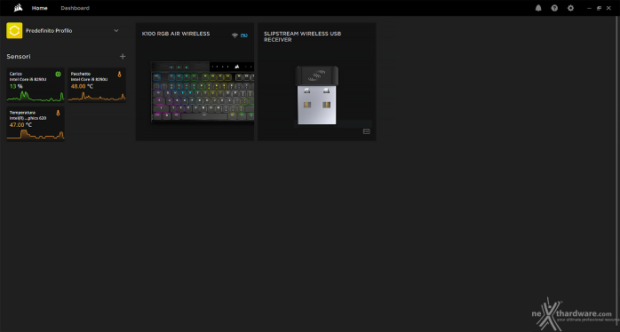The image size is (620, 332).
Task: Click the Corsair sails logo
Action: [18, 7]
